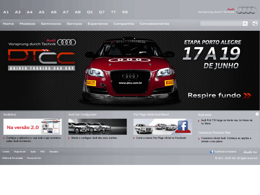Click the search magnifier icon
Image resolution: width=260 pixels, height=195 pixels.
tap(245, 24)
